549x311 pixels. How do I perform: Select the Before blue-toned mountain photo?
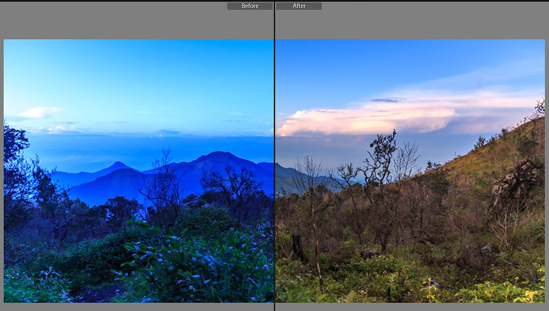point(138,171)
